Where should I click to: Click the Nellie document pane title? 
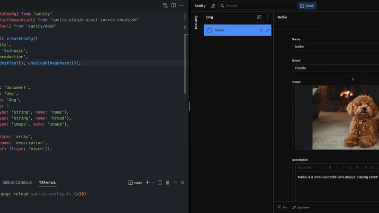(282, 17)
